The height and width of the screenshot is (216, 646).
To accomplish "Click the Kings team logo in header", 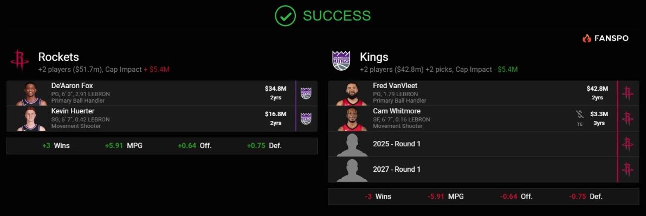I will 341,60.
